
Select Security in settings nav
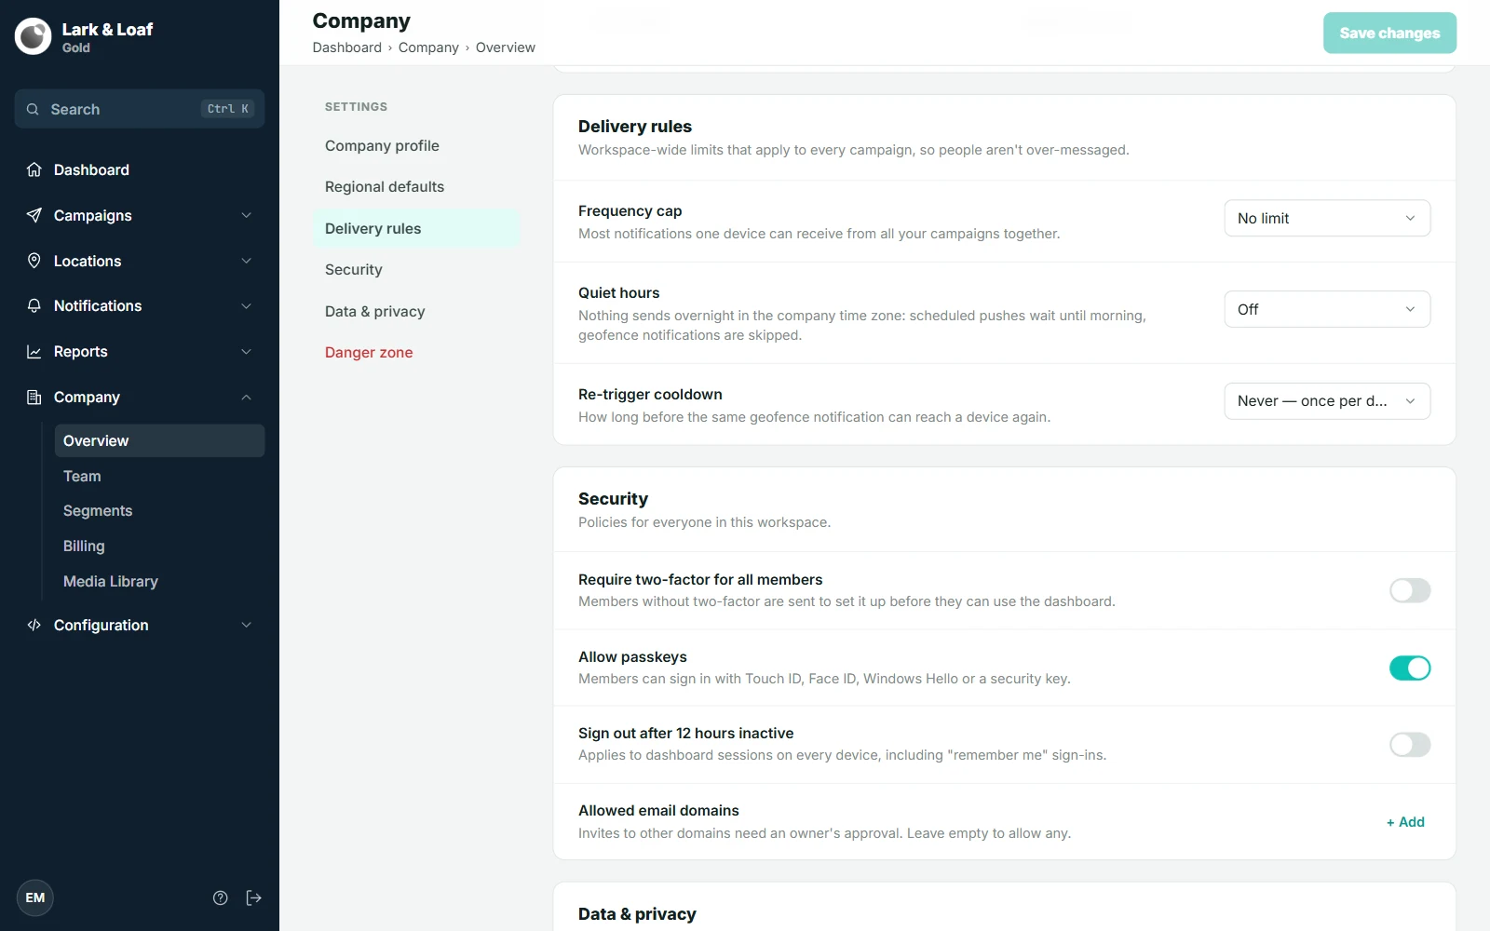(415, 269)
